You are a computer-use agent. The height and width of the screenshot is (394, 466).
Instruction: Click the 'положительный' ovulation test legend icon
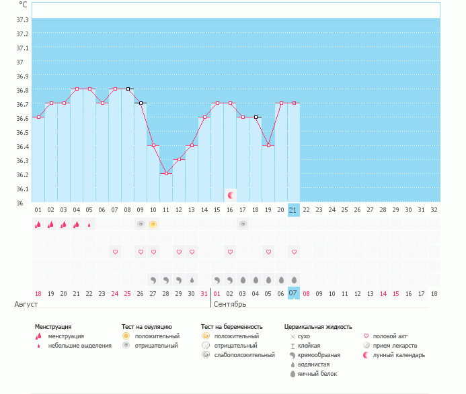pos(126,336)
